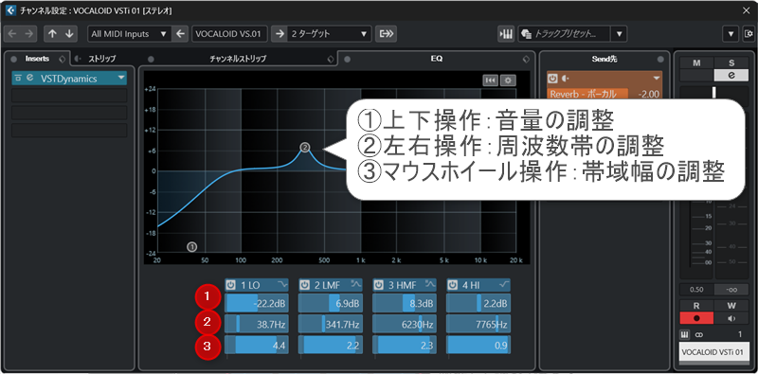Image resolution: width=758 pixels, height=374 pixels.
Task: Go to the next channel with the down arrow
Action: coord(69,34)
